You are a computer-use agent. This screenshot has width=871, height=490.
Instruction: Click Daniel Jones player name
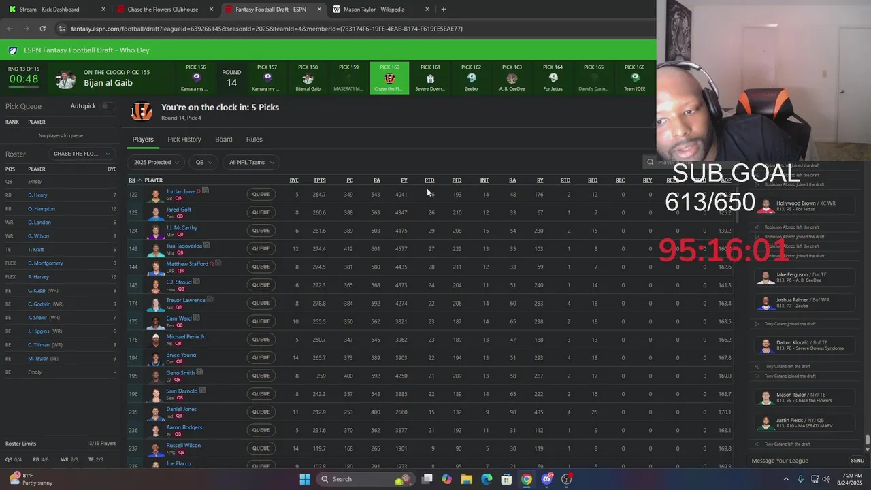coord(181,409)
